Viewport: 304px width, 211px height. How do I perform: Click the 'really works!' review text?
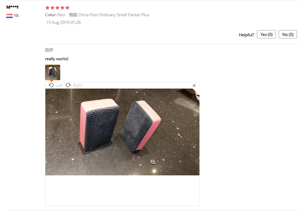point(57,59)
